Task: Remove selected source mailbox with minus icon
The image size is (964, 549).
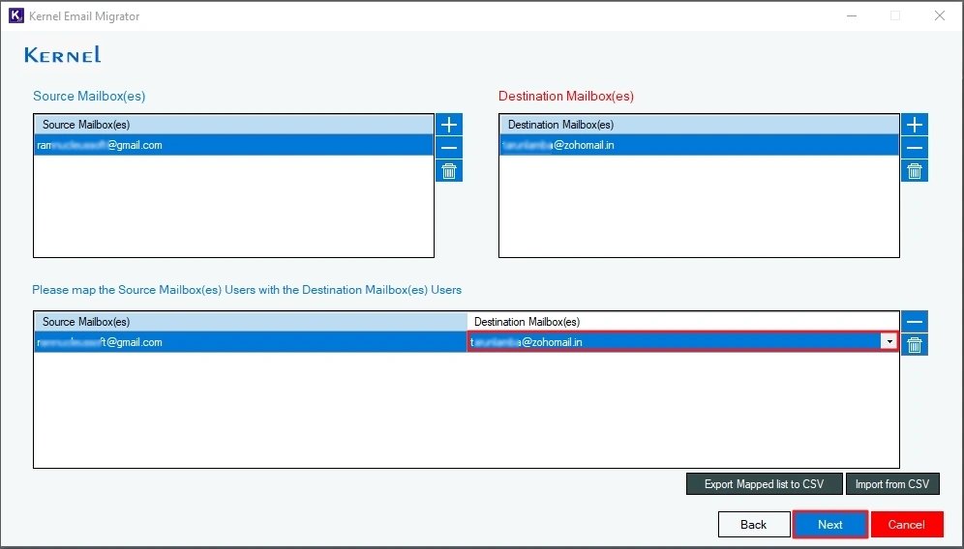Action: 449,148
